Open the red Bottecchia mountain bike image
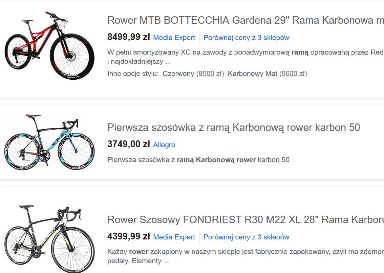This screenshot has width=384, height=273. tap(49, 45)
